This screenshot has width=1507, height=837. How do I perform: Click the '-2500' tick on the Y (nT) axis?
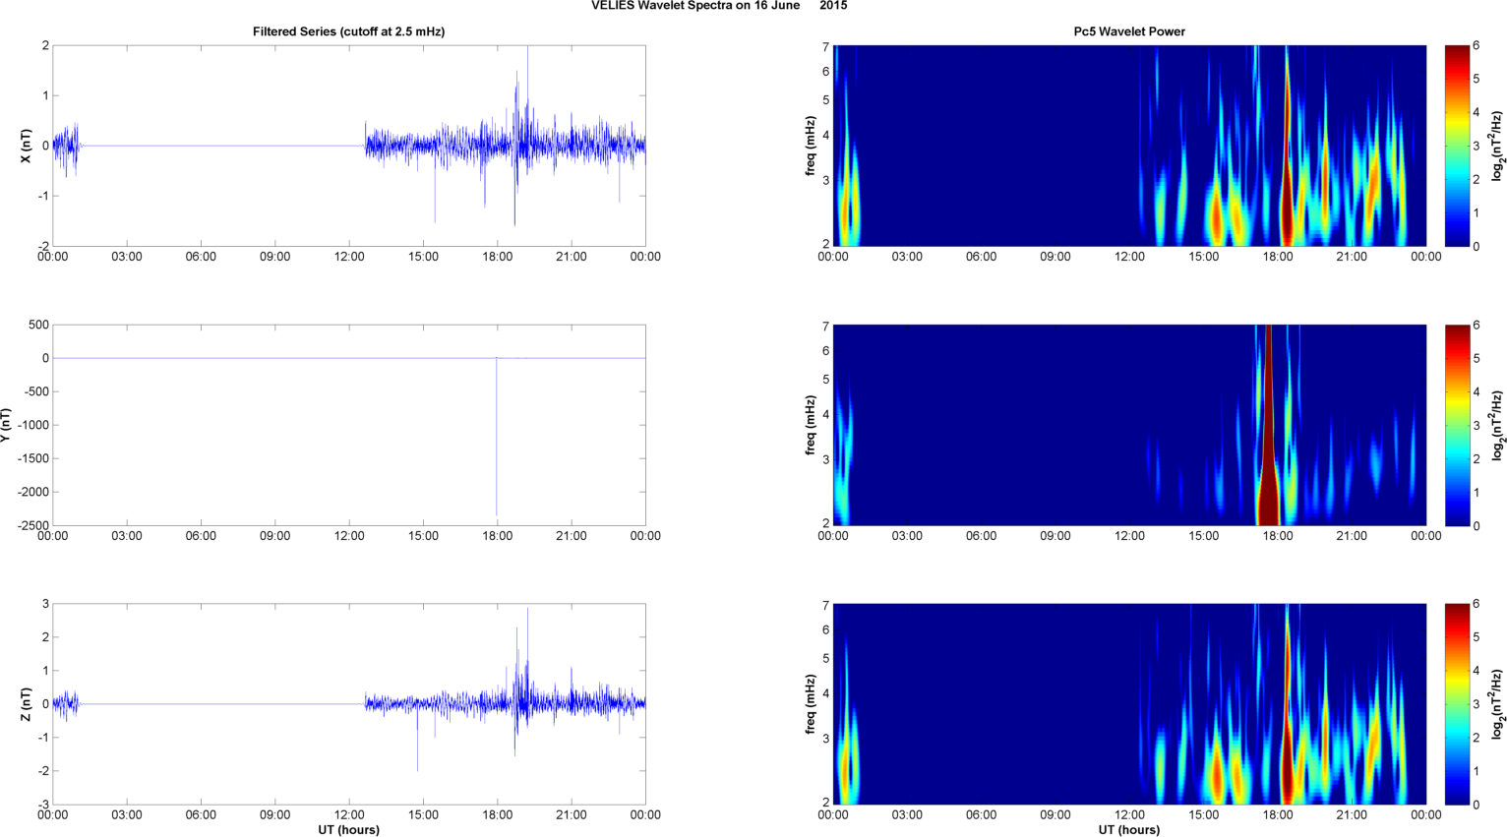(x=32, y=525)
